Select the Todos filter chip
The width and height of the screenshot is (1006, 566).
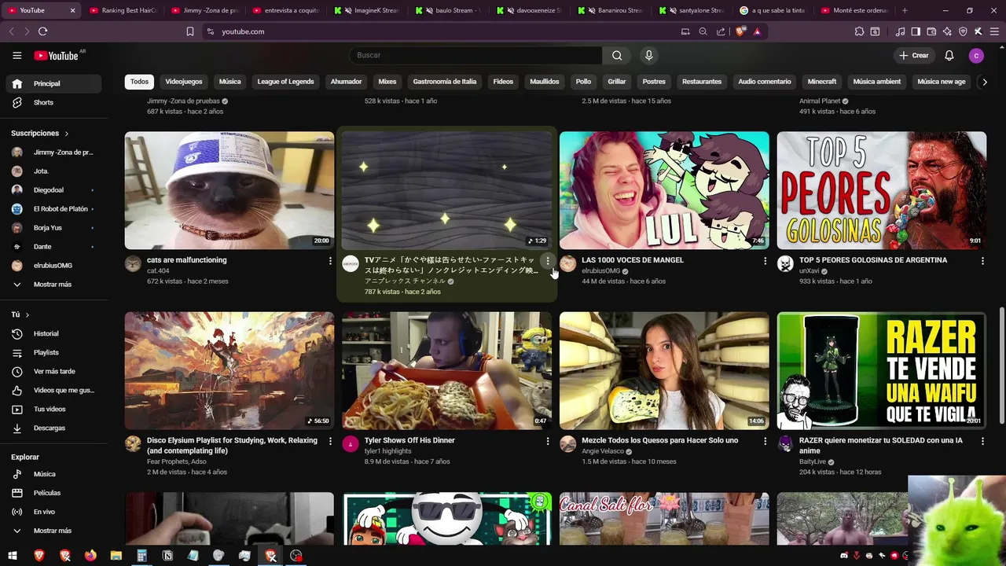pyautogui.click(x=139, y=82)
